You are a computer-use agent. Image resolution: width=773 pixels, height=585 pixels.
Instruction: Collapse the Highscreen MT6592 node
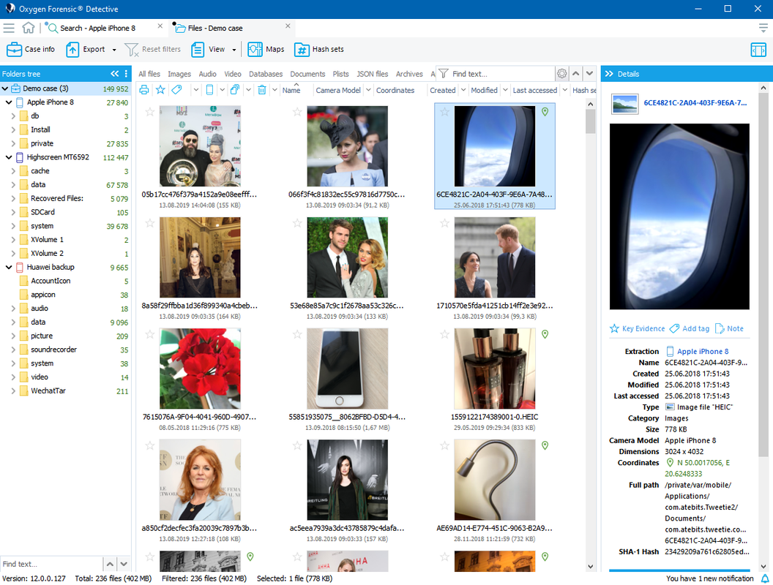pyautogui.click(x=9, y=157)
